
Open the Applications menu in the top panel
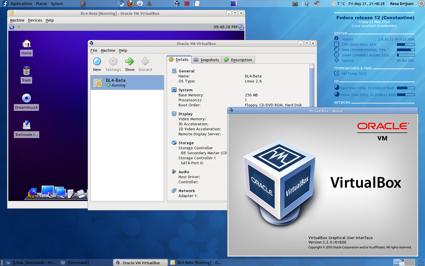click(x=21, y=4)
